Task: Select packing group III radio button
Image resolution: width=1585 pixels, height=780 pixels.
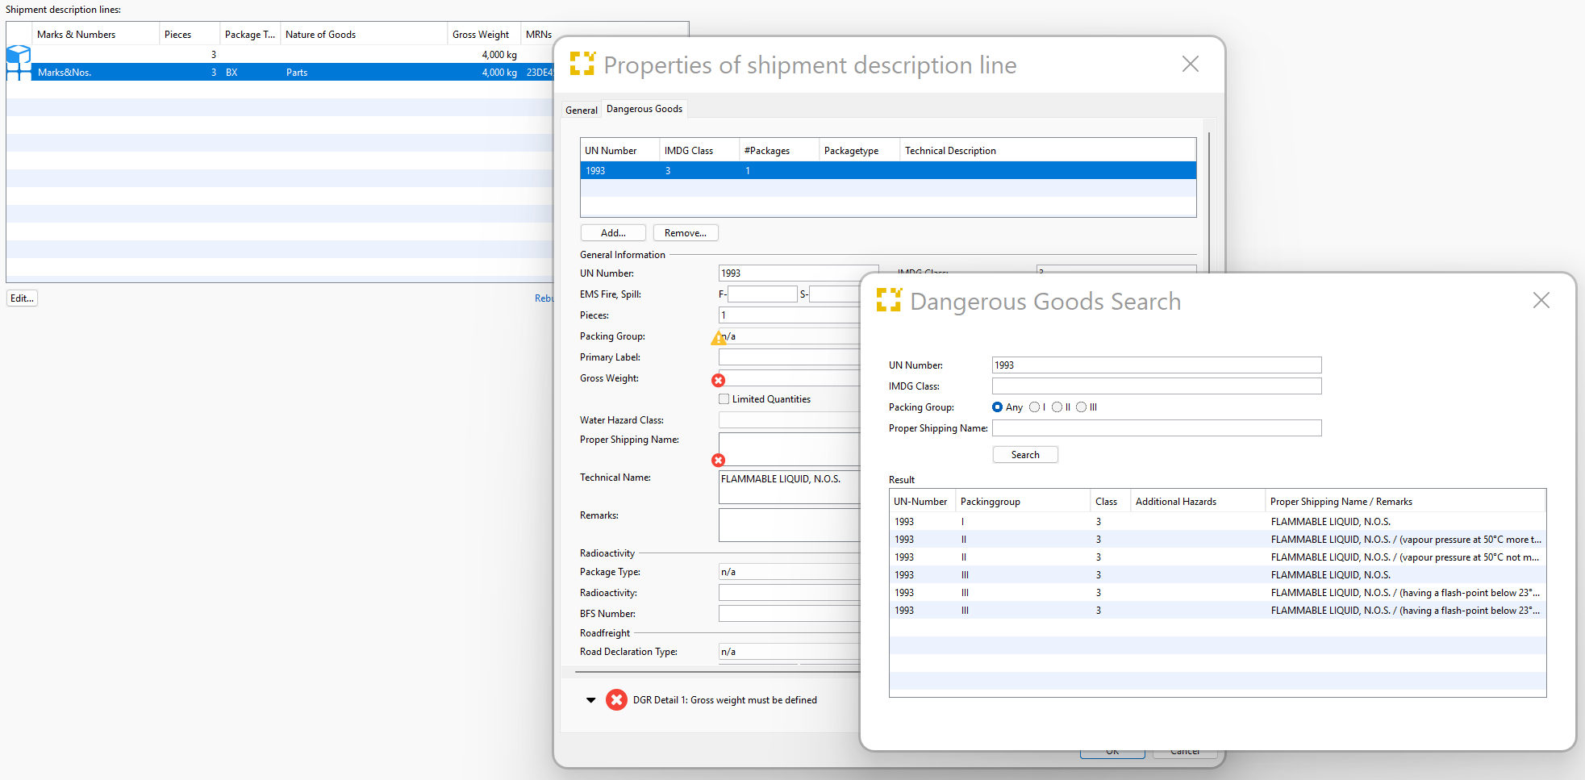Action: (x=1081, y=407)
